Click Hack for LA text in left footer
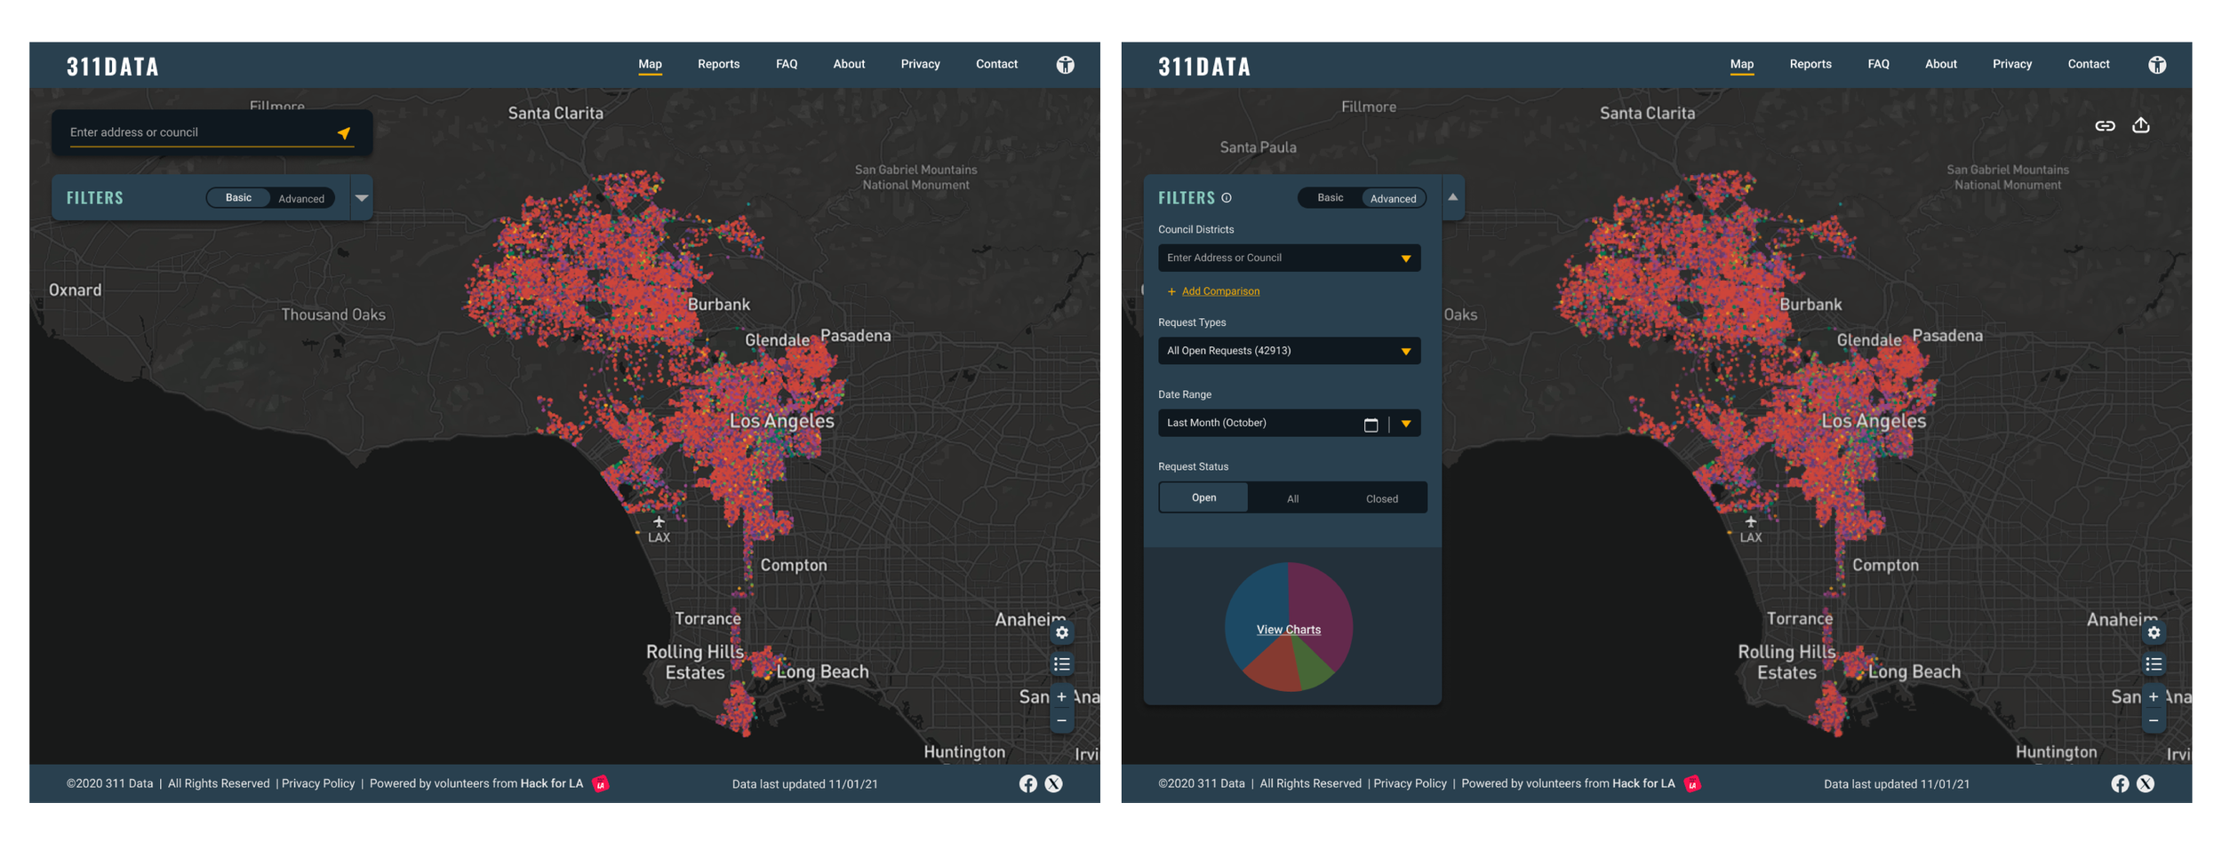The image size is (2222, 842). coord(551,783)
